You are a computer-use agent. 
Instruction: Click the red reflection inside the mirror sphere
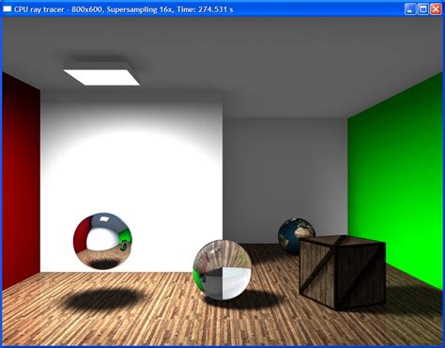coord(81,236)
